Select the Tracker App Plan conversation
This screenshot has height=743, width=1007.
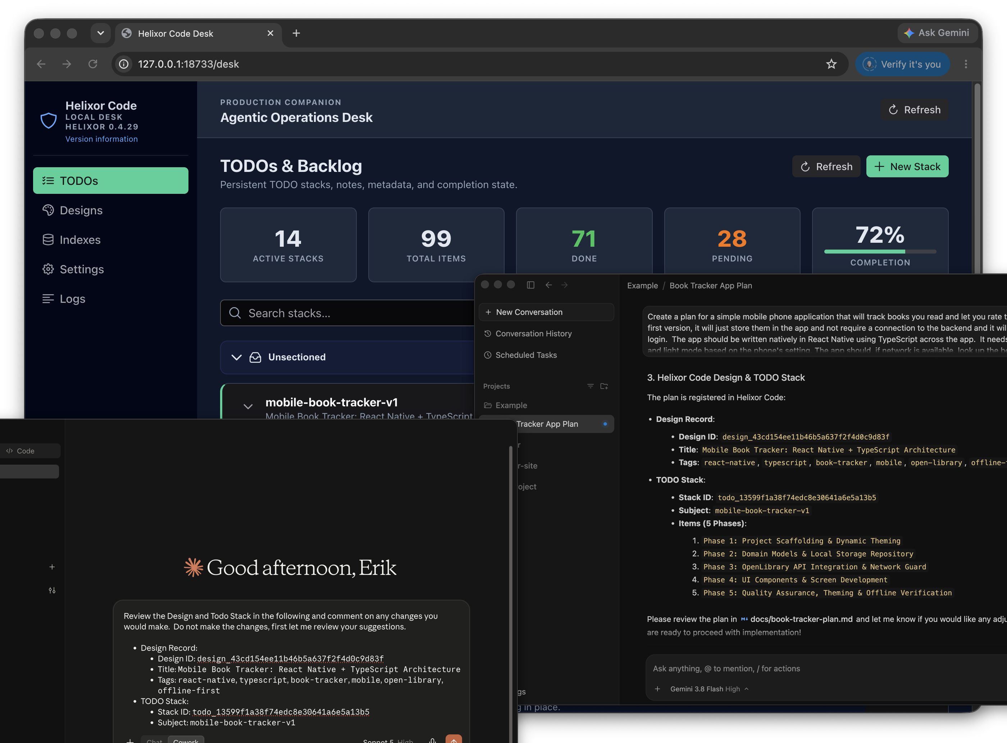point(566,424)
